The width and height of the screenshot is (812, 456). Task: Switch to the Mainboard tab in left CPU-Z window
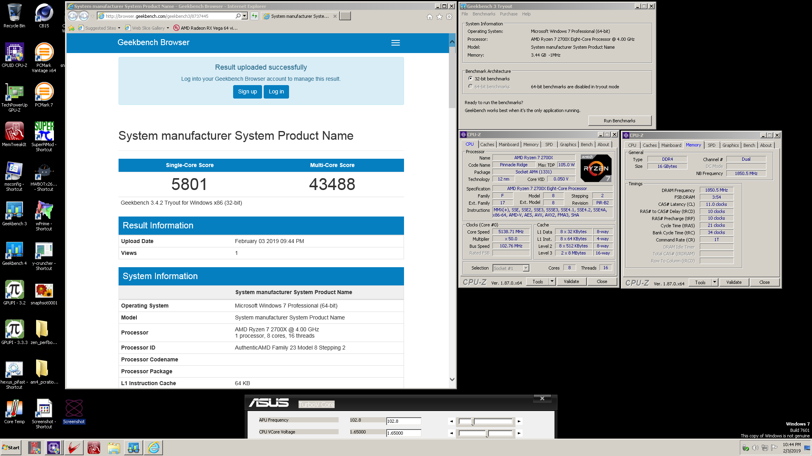(x=509, y=144)
